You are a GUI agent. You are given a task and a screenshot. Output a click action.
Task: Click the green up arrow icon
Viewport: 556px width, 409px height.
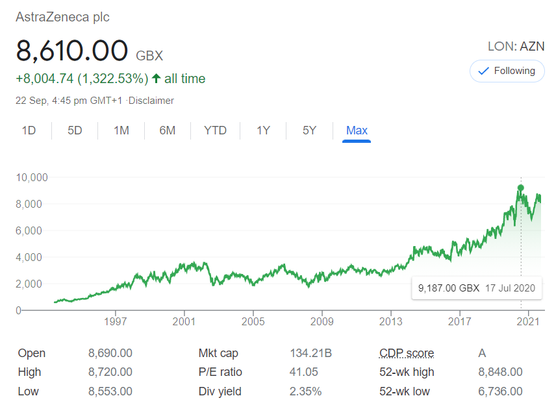tap(156, 79)
